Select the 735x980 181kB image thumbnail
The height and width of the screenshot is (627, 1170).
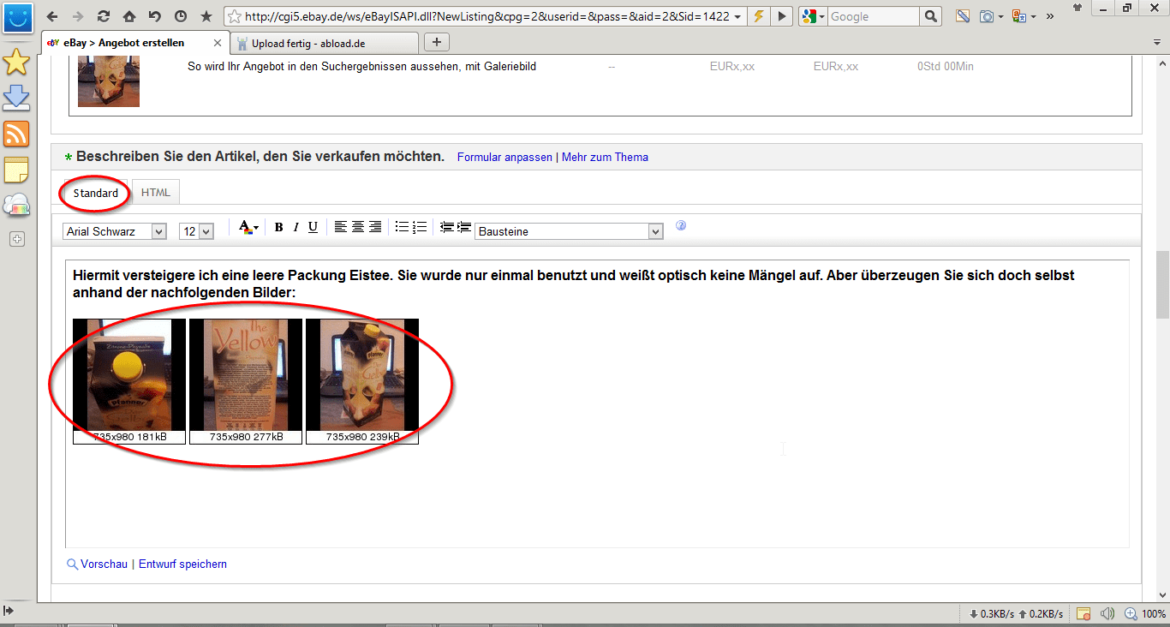[x=129, y=381]
